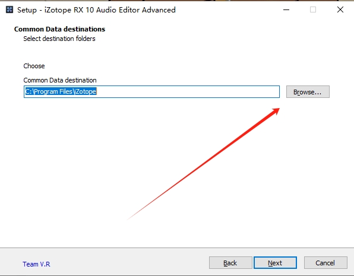This screenshot has height=276, width=354.
Task: Click the iZotope setup icon in title bar
Action: 10,9
